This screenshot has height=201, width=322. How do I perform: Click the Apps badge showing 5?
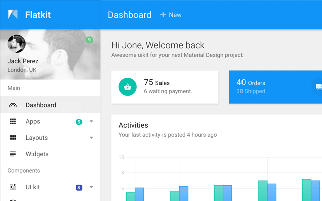click(x=79, y=122)
